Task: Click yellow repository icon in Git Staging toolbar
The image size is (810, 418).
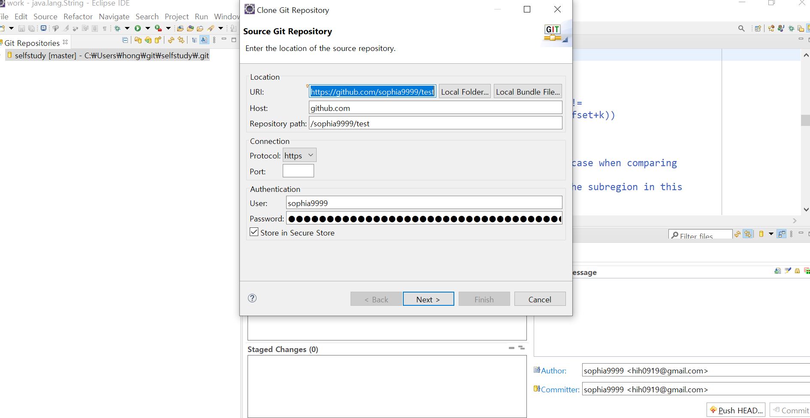Action: click(x=761, y=234)
